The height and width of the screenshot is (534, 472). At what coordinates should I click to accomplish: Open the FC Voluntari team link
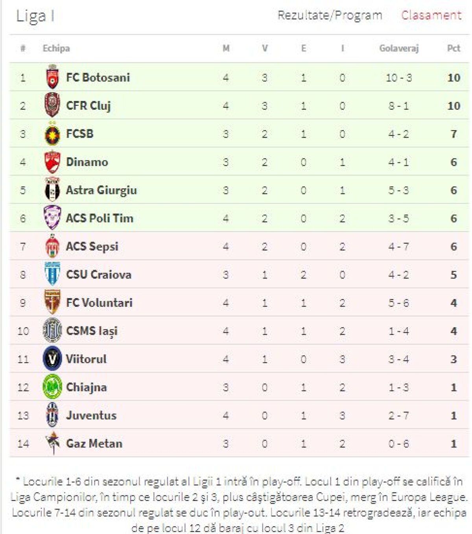99,303
